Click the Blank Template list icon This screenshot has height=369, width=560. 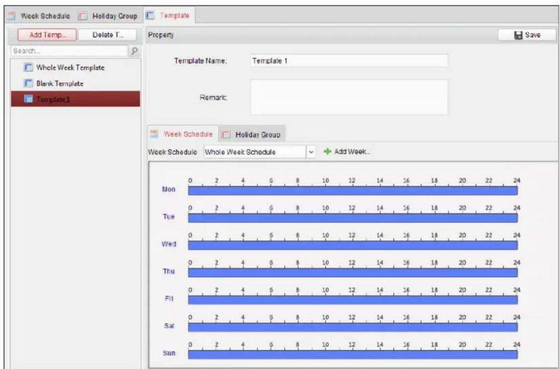(28, 83)
